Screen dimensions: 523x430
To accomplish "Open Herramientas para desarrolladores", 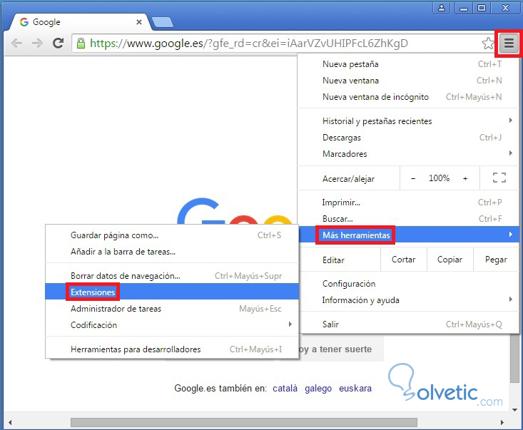I will (x=172, y=349).
